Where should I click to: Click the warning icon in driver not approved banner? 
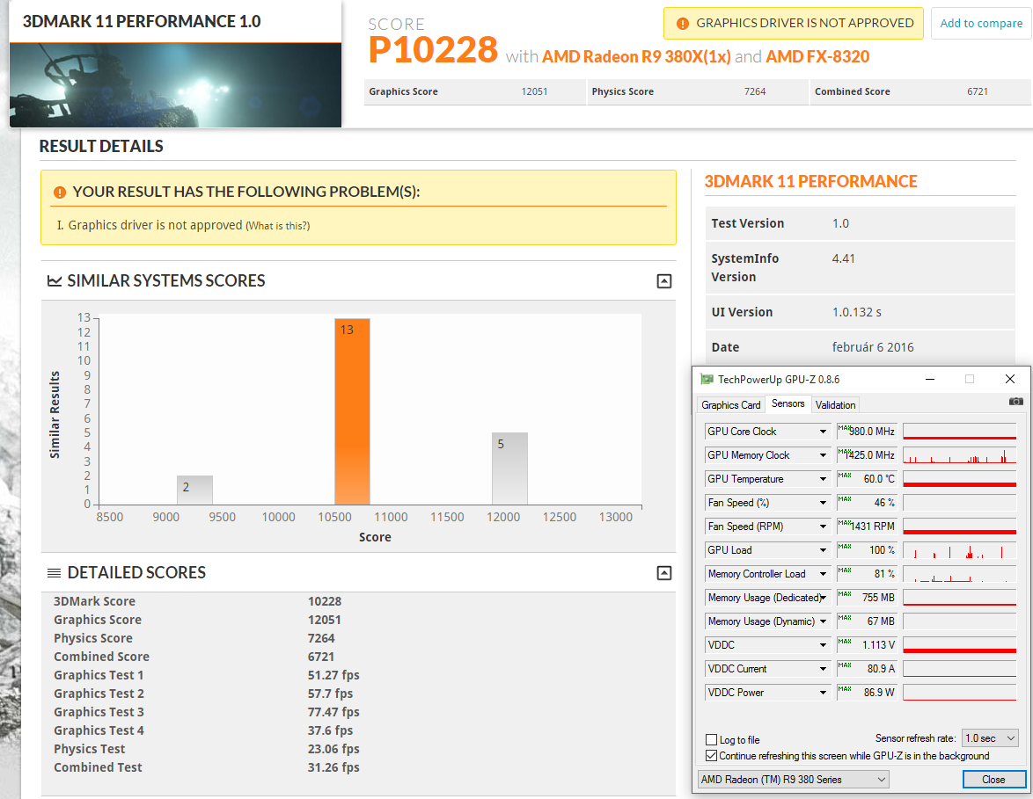[x=683, y=24]
